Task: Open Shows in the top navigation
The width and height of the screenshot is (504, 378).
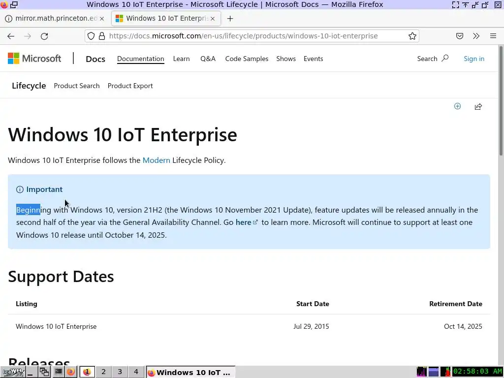Action: tap(286, 59)
